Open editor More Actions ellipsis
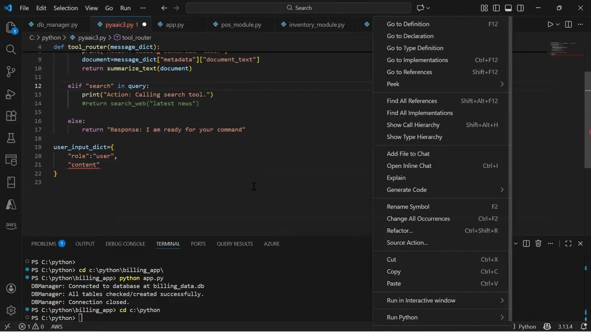The height and width of the screenshot is (332, 591). [x=581, y=24]
